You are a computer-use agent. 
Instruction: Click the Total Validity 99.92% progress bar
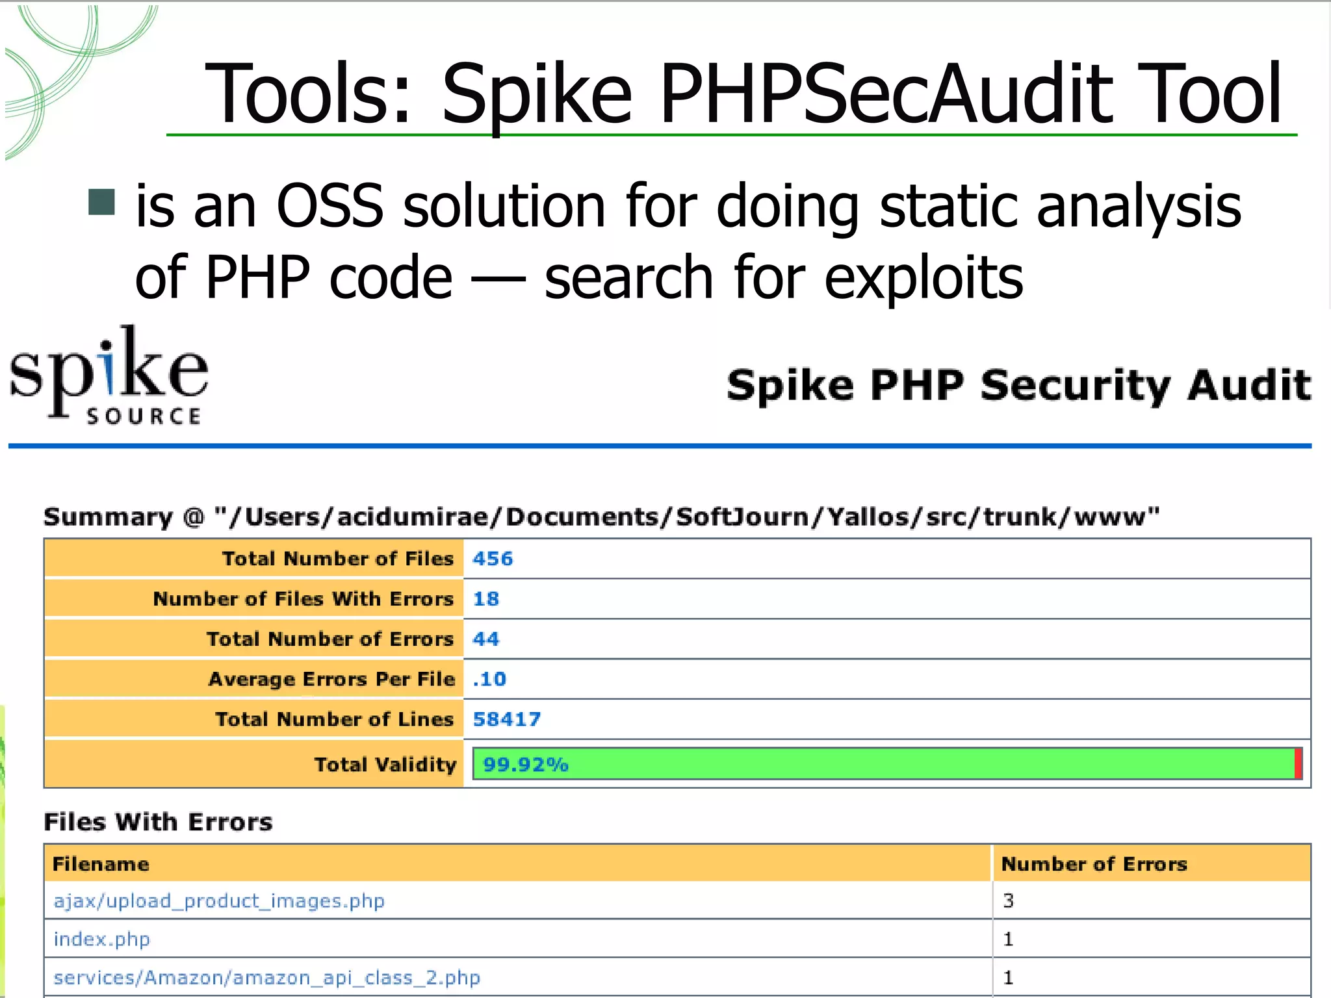[x=887, y=764]
